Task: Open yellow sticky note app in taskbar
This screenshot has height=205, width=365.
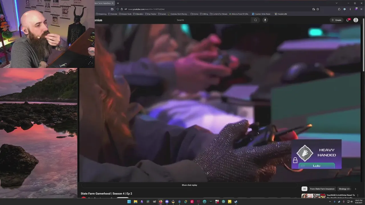Action: 230,202
